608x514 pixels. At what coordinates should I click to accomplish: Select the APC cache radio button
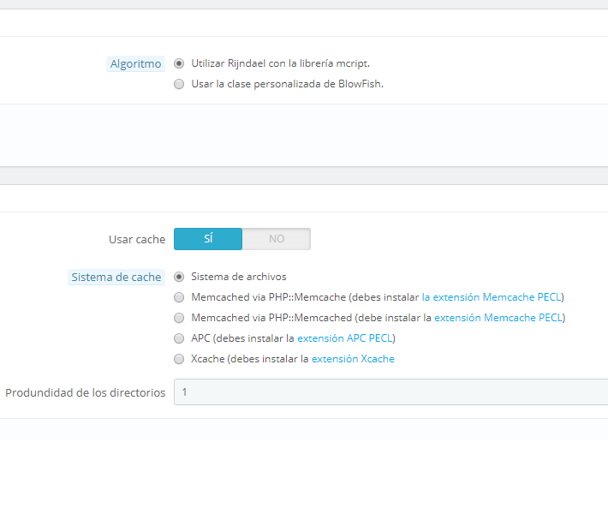(x=179, y=338)
